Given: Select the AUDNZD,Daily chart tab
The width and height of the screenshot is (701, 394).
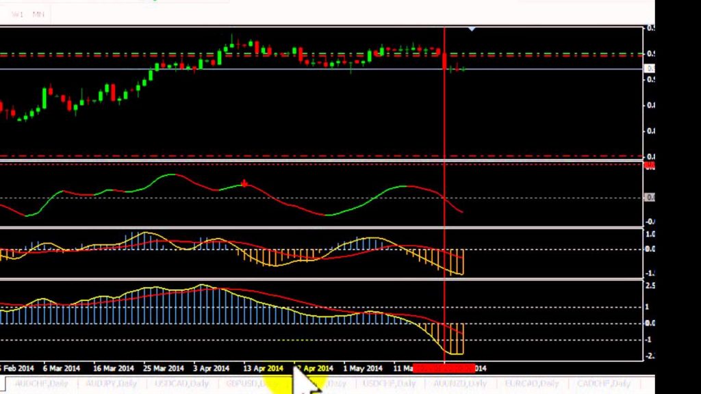Looking at the screenshot, I should coord(460,384).
